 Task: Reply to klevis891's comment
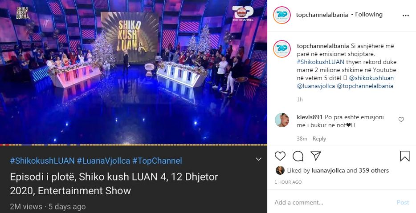click(319, 139)
